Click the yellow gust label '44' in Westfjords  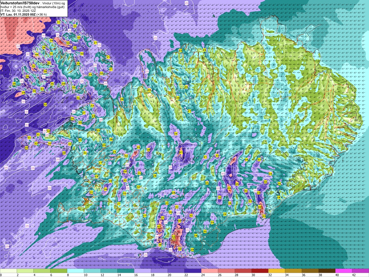pyautogui.click(x=37, y=55)
